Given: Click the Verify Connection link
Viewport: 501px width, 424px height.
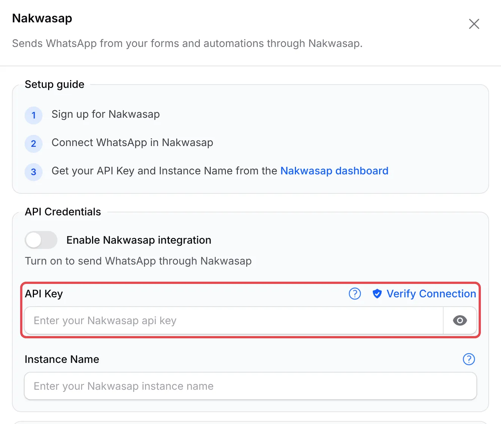Looking at the screenshot, I should coord(431,294).
